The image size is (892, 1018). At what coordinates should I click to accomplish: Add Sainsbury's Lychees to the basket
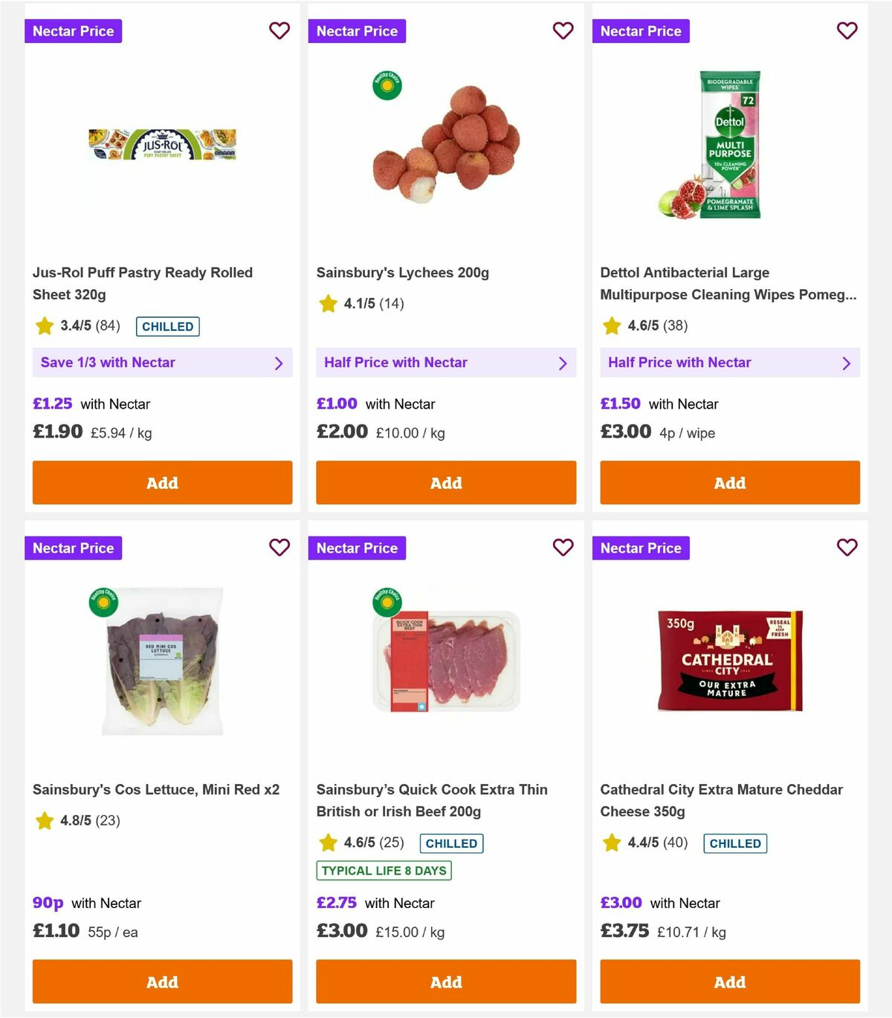pyautogui.click(x=446, y=482)
